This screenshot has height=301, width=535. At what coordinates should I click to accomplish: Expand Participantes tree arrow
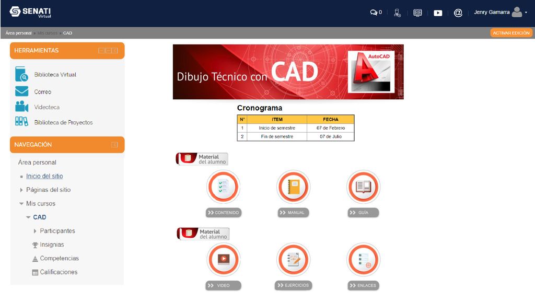point(35,231)
